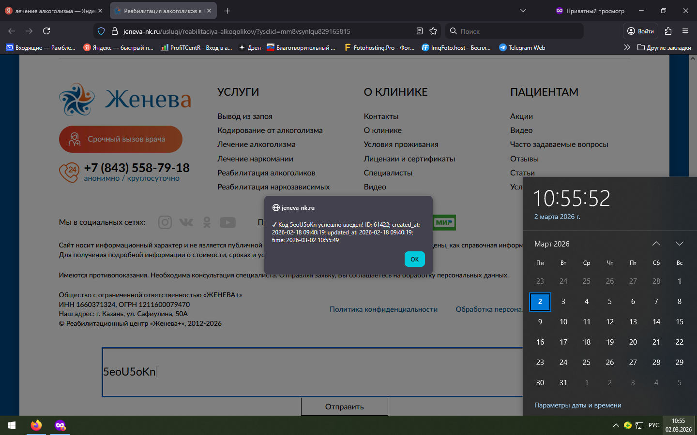Open the Параметры даты и времени link

pos(577,405)
